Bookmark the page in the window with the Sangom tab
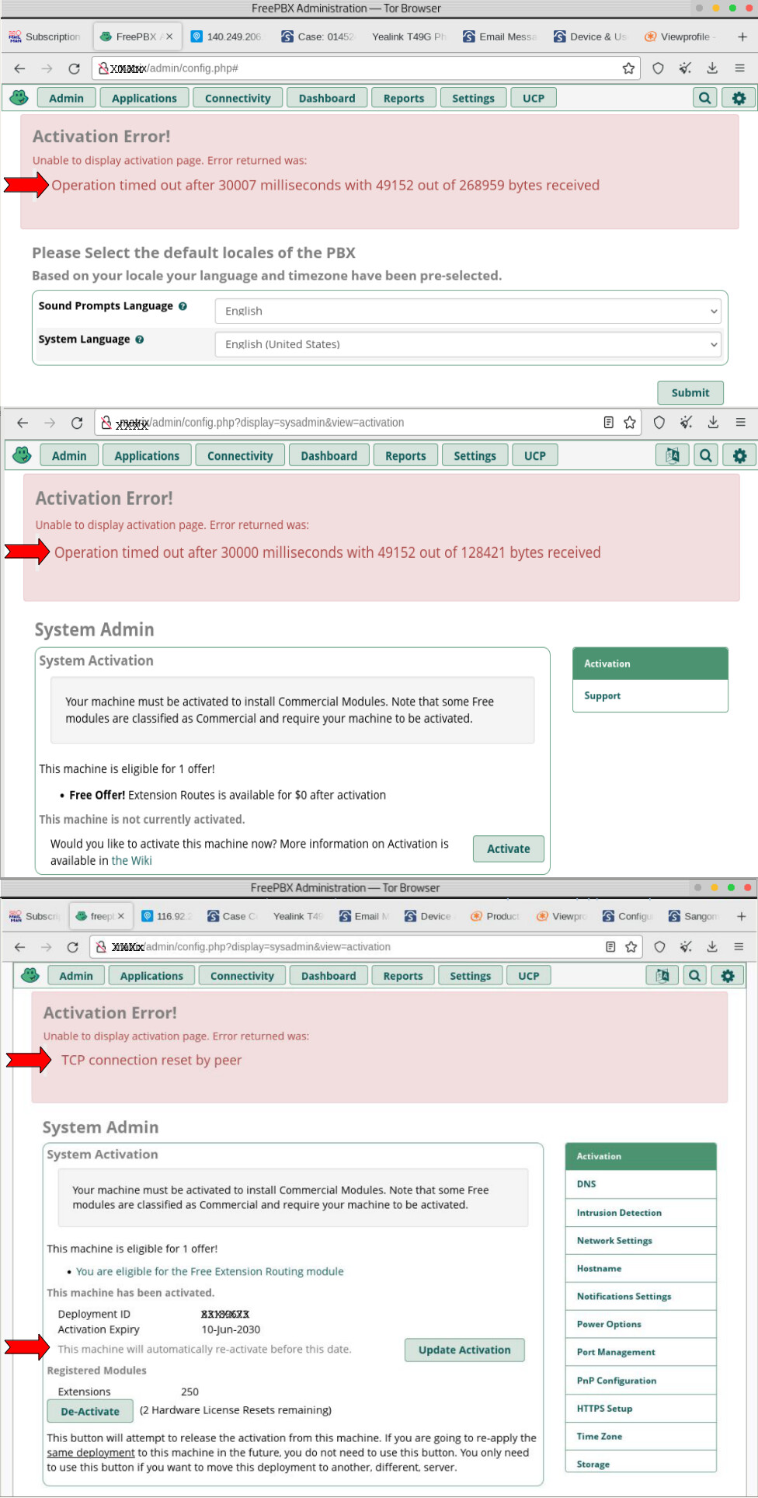 point(631,946)
